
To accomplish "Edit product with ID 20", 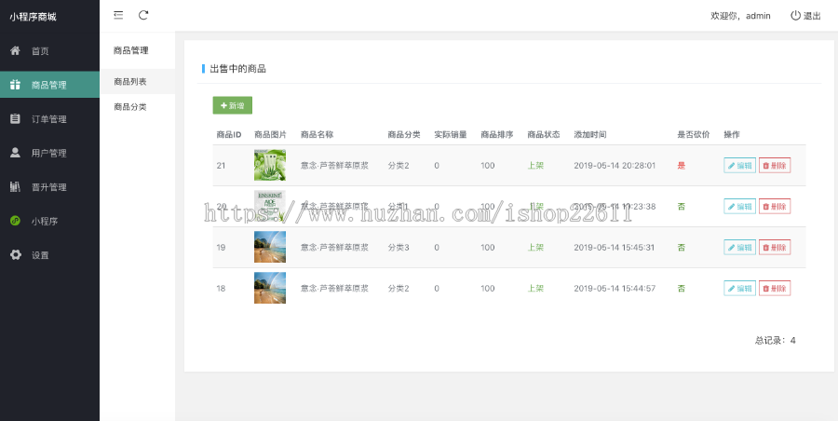I will (739, 207).
